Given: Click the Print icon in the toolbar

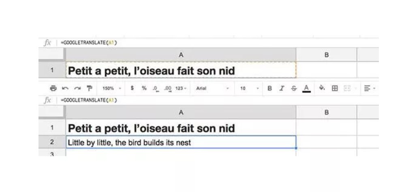Looking at the screenshot, I should (x=53, y=88).
